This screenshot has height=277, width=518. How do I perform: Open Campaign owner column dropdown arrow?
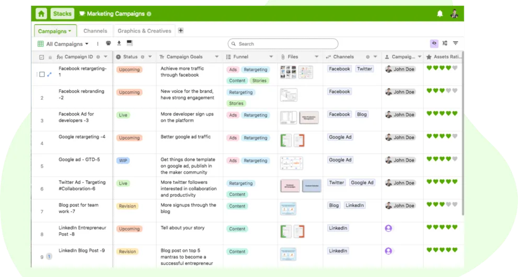coord(420,57)
